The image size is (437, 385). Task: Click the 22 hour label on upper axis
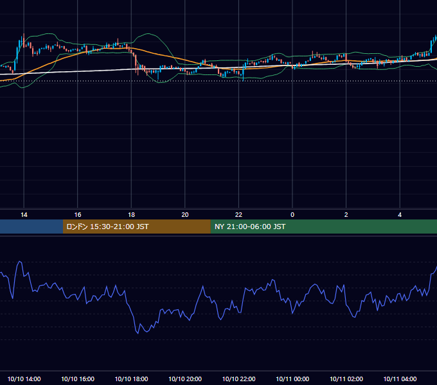coord(238,215)
